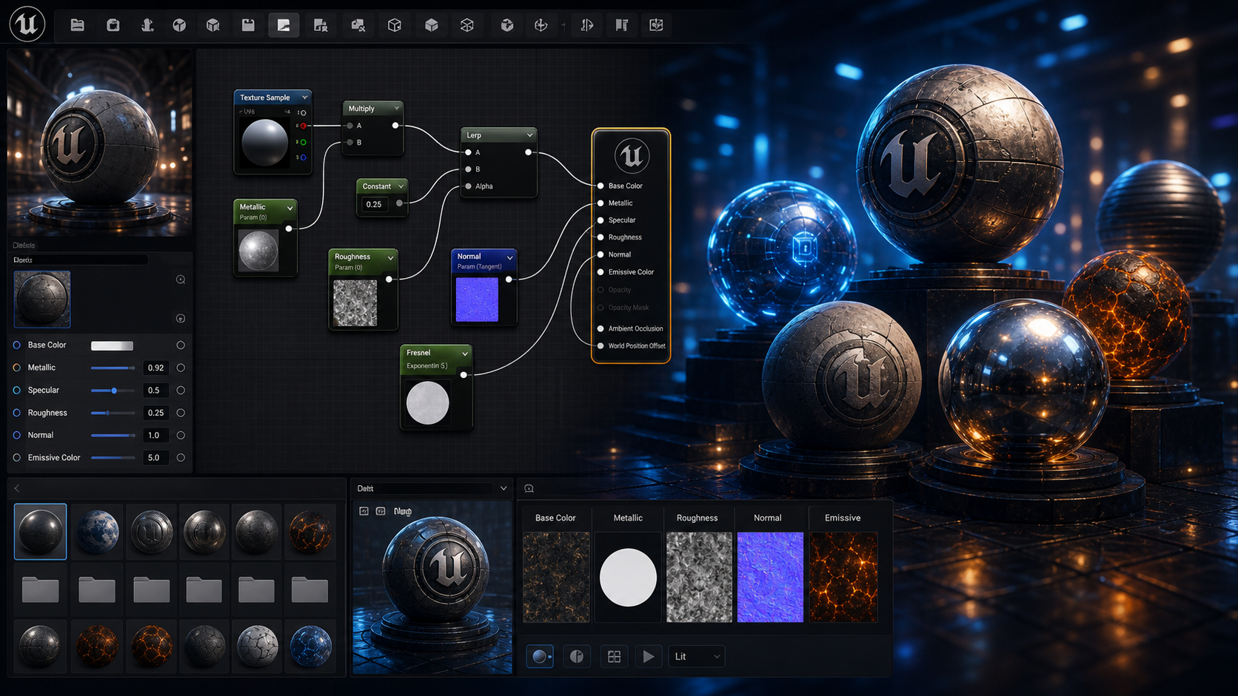Click the chart icon in preview viewport
This screenshot has height=696, width=1238.
coord(364,511)
